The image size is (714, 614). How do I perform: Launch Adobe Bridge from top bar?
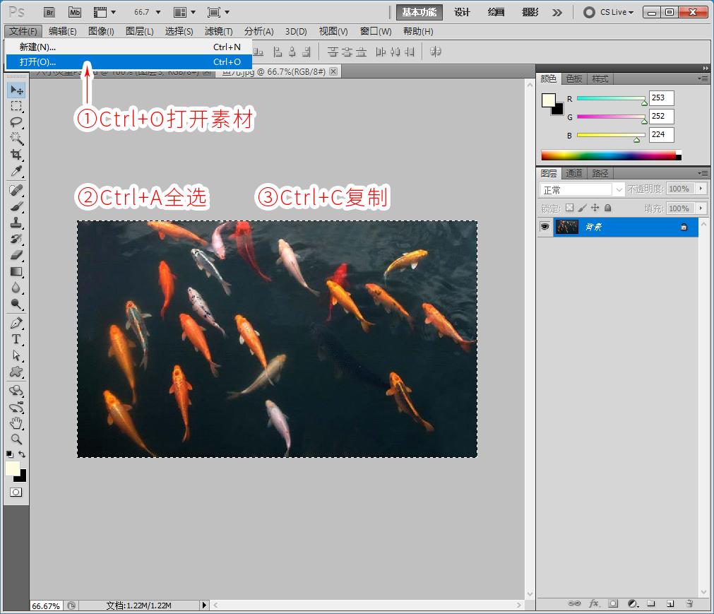49,12
